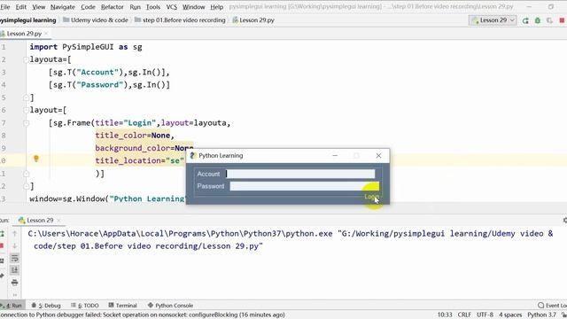Click the 10:33 caret position in status bar
Screen dimensions: 567x319
[x=445, y=315]
